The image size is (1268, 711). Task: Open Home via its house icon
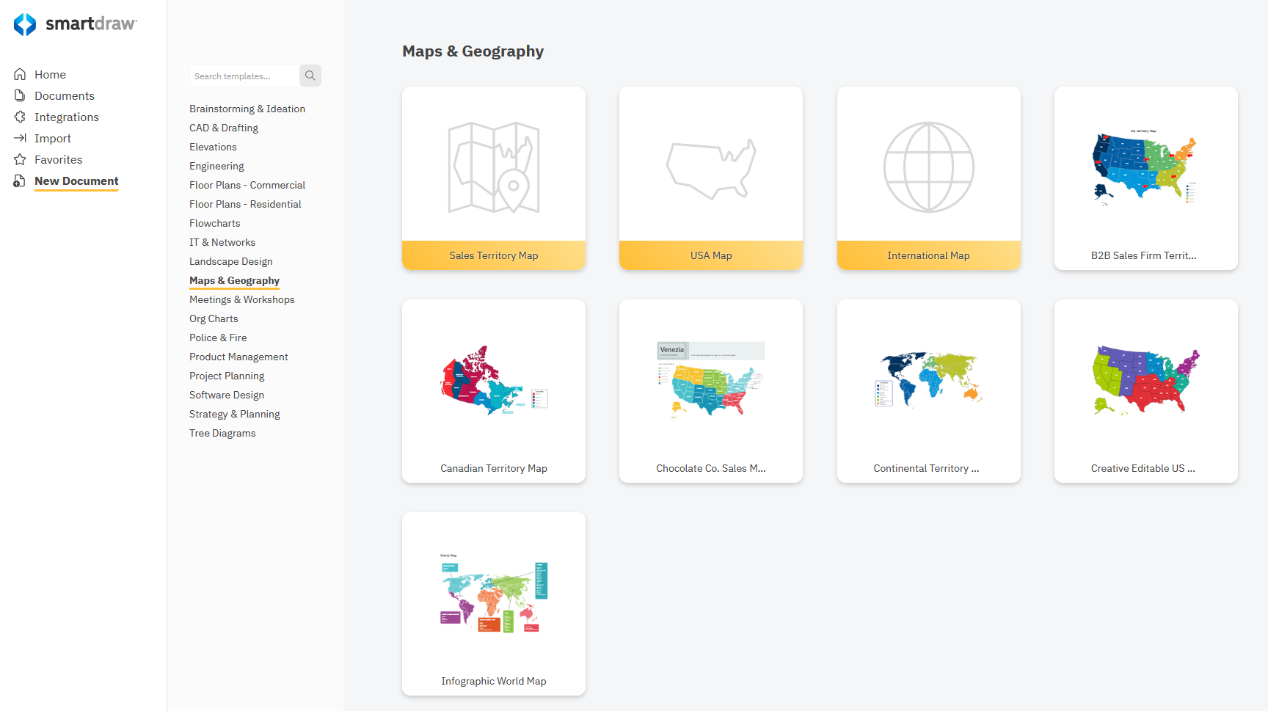[20, 74]
